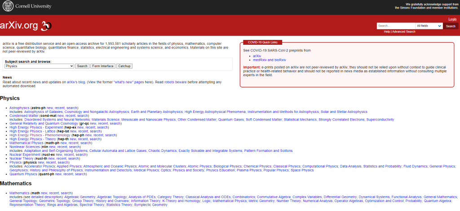The height and width of the screenshot is (211, 460).
Task: Open Strongly Correlated Electrons link
Action: 341,120
